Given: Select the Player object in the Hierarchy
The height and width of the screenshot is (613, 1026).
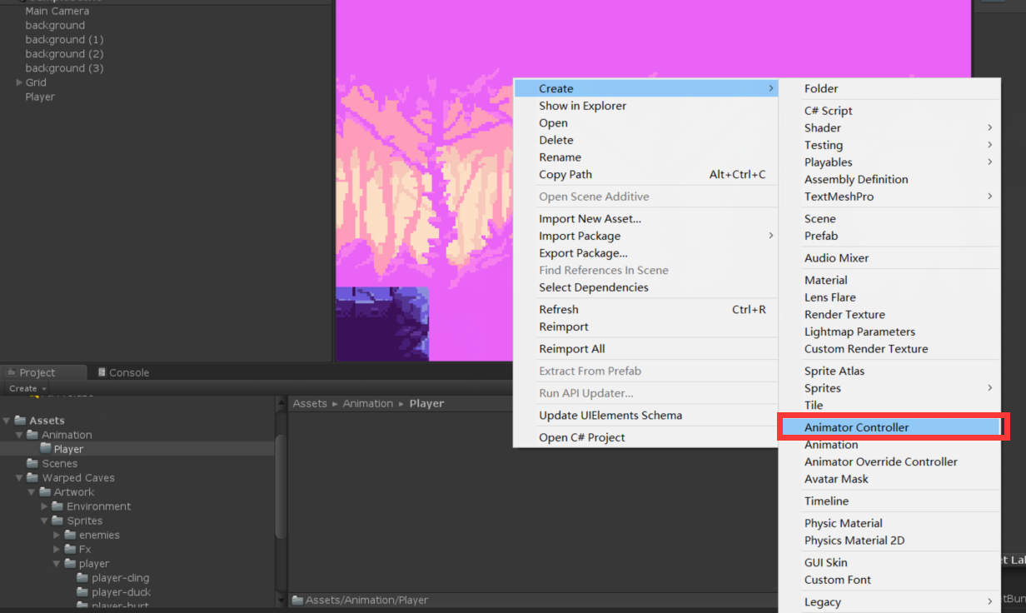Looking at the screenshot, I should click(x=39, y=97).
